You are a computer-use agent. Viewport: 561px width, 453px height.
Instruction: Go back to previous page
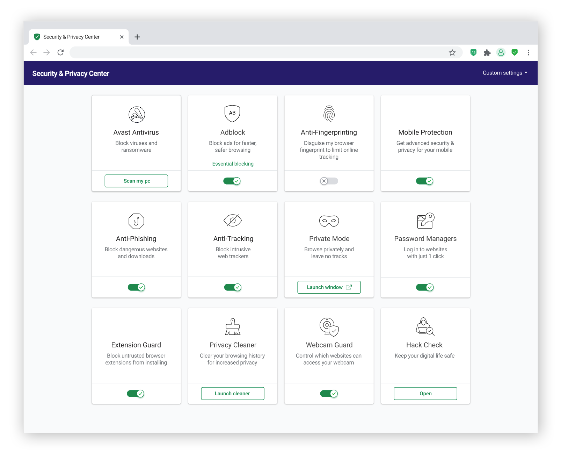[x=34, y=52]
